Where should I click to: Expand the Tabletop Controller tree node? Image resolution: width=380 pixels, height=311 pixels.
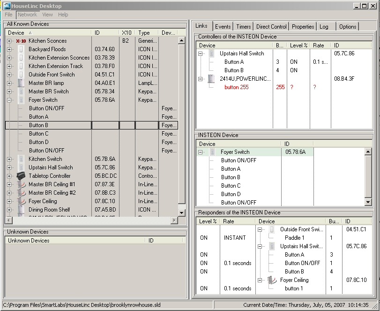coord(9,176)
